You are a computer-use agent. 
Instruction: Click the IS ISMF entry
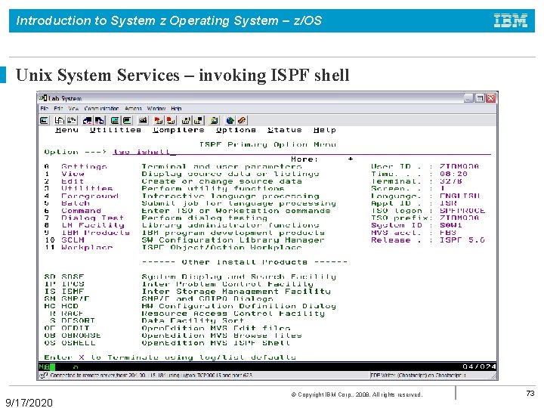[64, 292]
